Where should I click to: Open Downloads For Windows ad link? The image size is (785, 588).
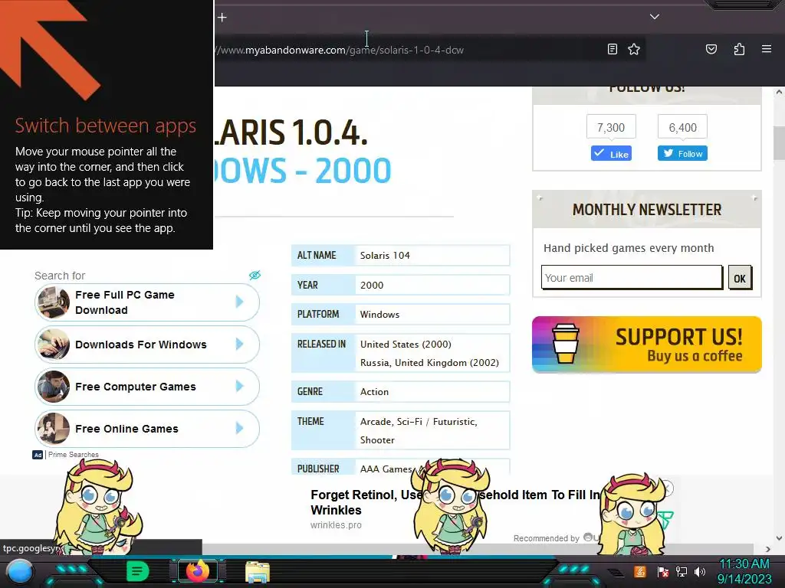coord(146,345)
